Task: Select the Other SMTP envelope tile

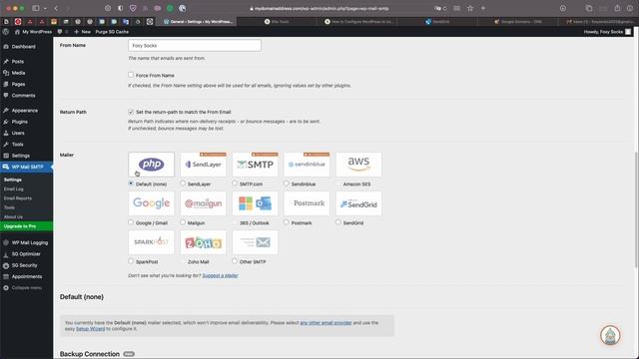Action: point(256,242)
